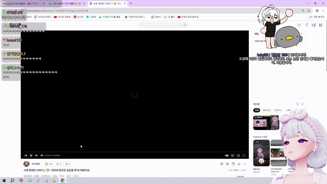Open the SOOP notifications bell
The height and width of the screenshot is (184, 327).
307,25
